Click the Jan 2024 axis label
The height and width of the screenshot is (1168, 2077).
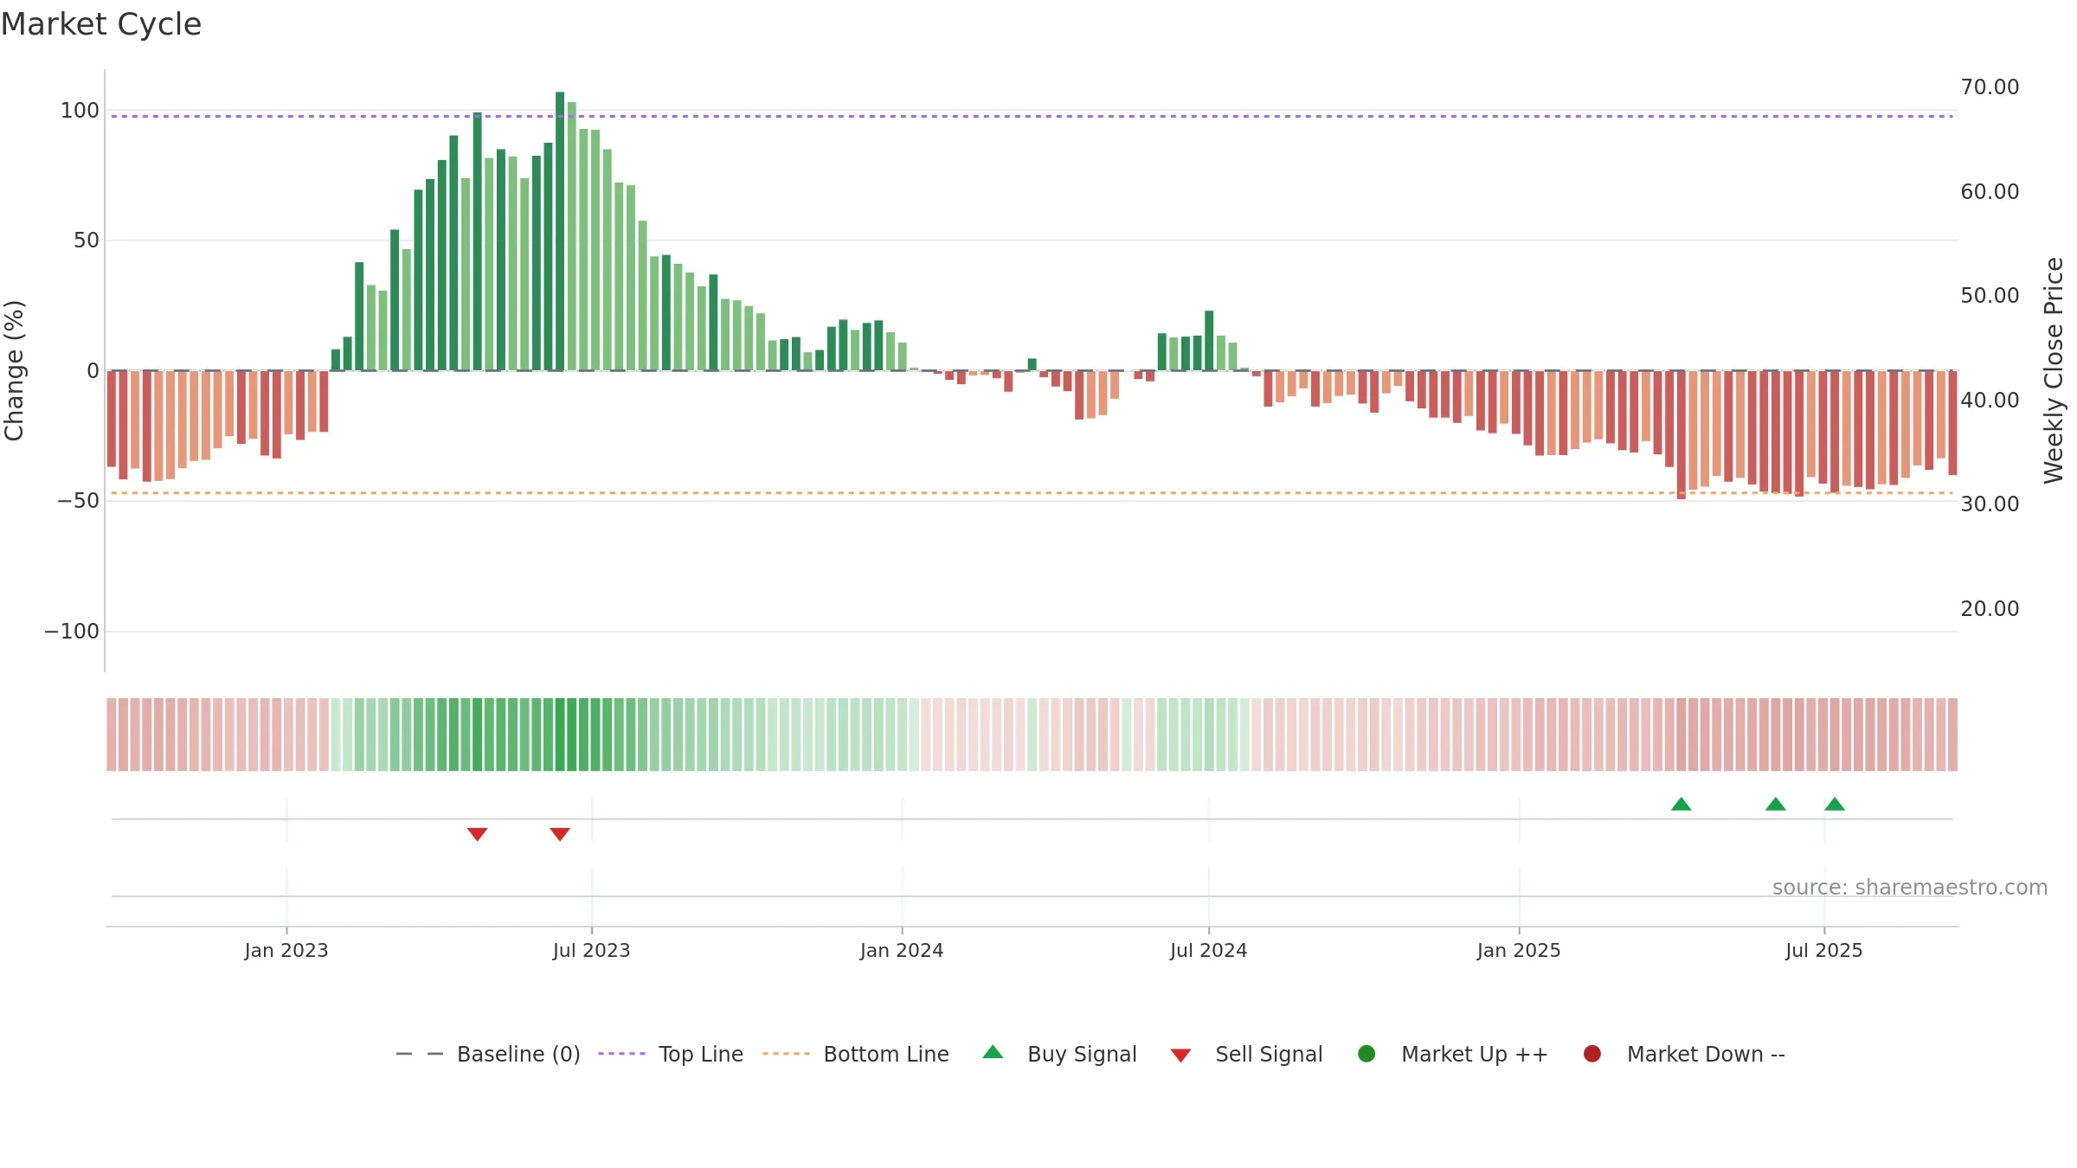click(x=902, y=951)
